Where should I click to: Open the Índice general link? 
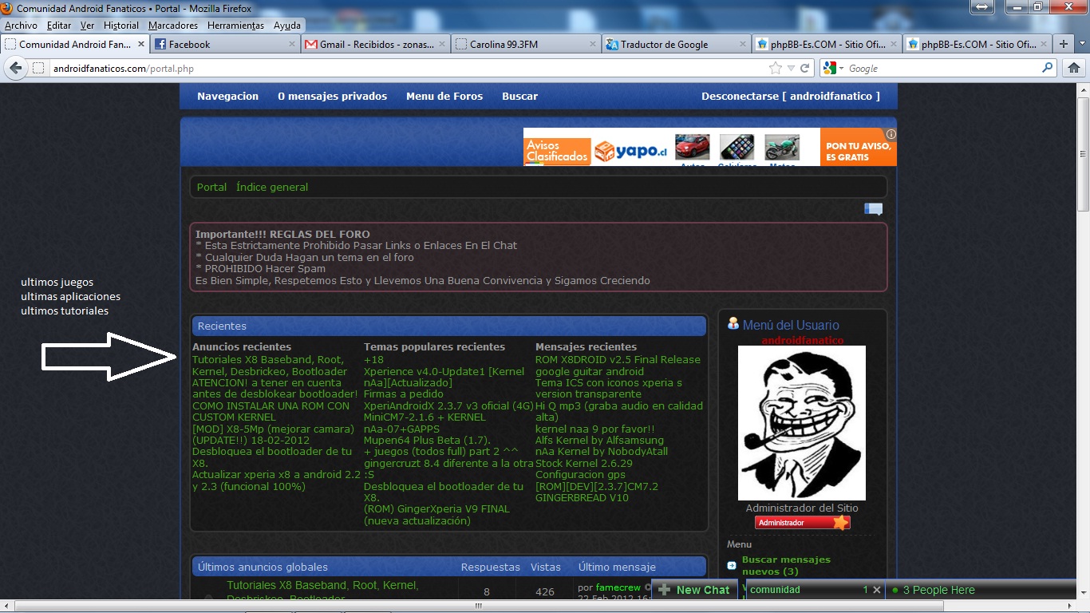coord(272,187)
